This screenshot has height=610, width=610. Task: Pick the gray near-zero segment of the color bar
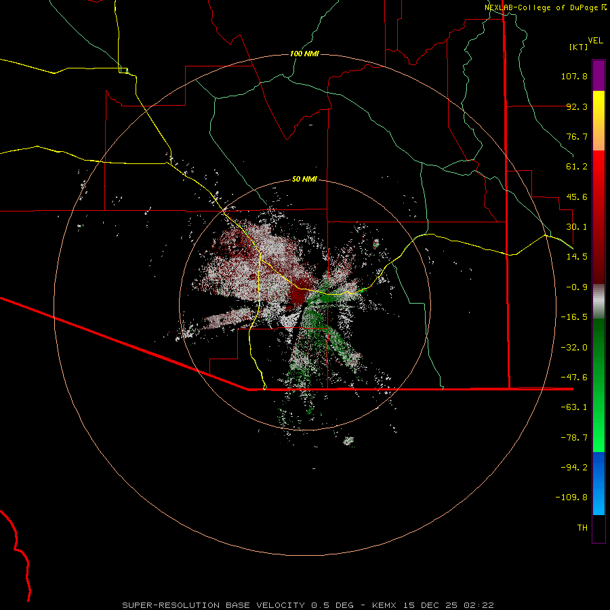click(x=598, y=302)
